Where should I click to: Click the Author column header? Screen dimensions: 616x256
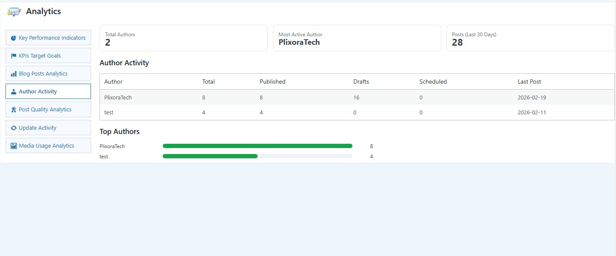click(113, 81)
